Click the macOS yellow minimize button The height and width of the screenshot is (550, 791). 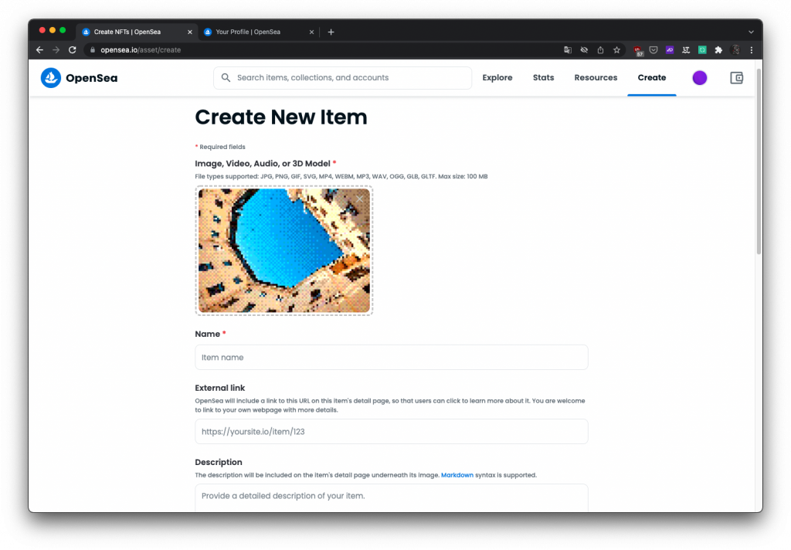click(53, 30)
